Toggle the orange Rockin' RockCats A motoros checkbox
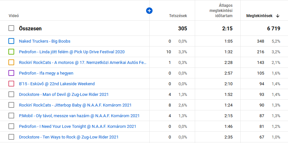288x143 pixels. [x=11, y=62]
